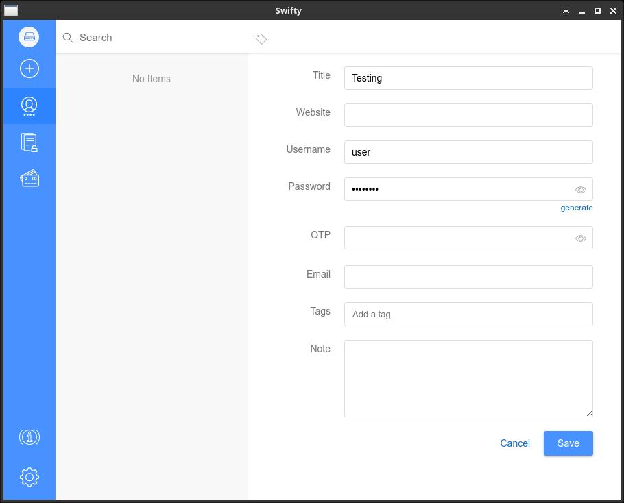Toggle password visibility eye icon
Screen dimensions: 624x503
581,190
